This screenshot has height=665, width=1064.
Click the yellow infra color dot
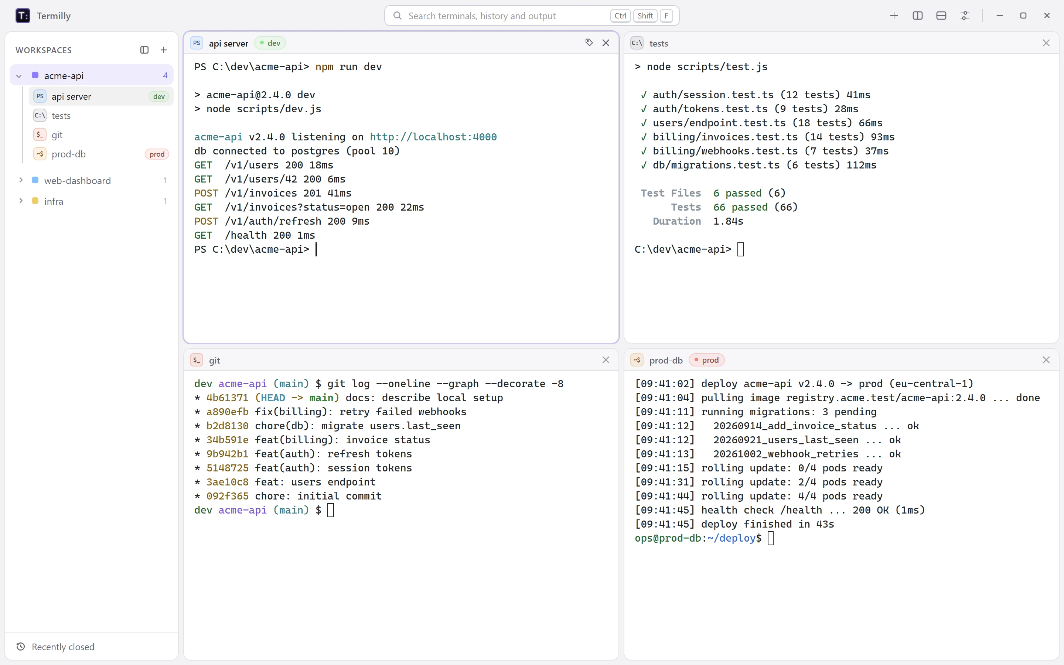(35, 201)
